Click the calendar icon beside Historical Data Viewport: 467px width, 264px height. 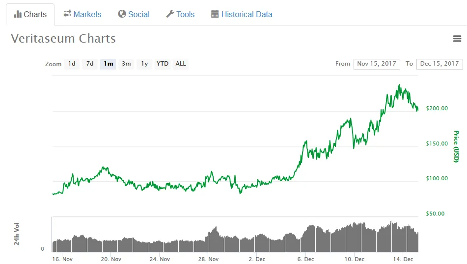click(x=215, y=14)
